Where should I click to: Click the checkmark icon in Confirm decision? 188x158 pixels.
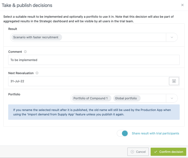pos(155,152)
